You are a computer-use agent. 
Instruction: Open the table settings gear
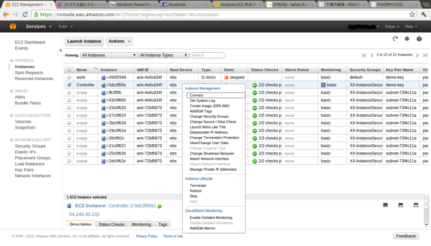tap(407, 39)
